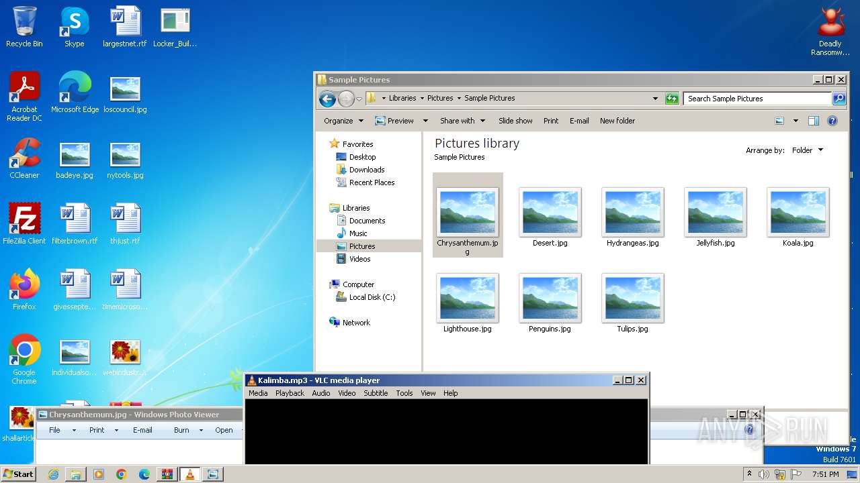This screenshot has height=483, width=860.
Task: Open the VLC Help menu
Action: click(450, 393)
